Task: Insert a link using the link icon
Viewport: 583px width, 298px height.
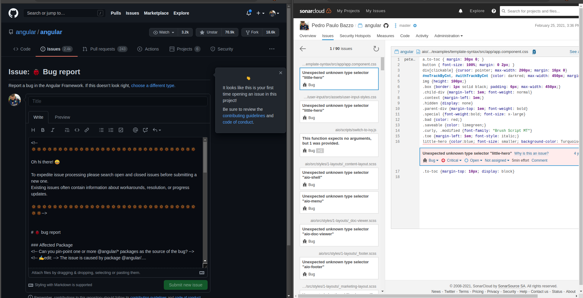Action: (87, 130)
